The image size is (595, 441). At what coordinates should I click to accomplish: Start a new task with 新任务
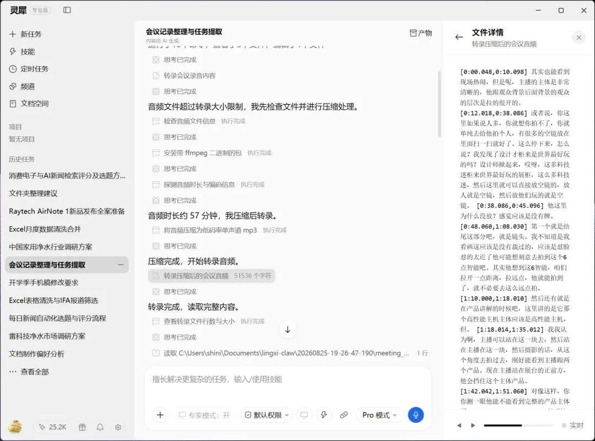(x=25, y=34)
